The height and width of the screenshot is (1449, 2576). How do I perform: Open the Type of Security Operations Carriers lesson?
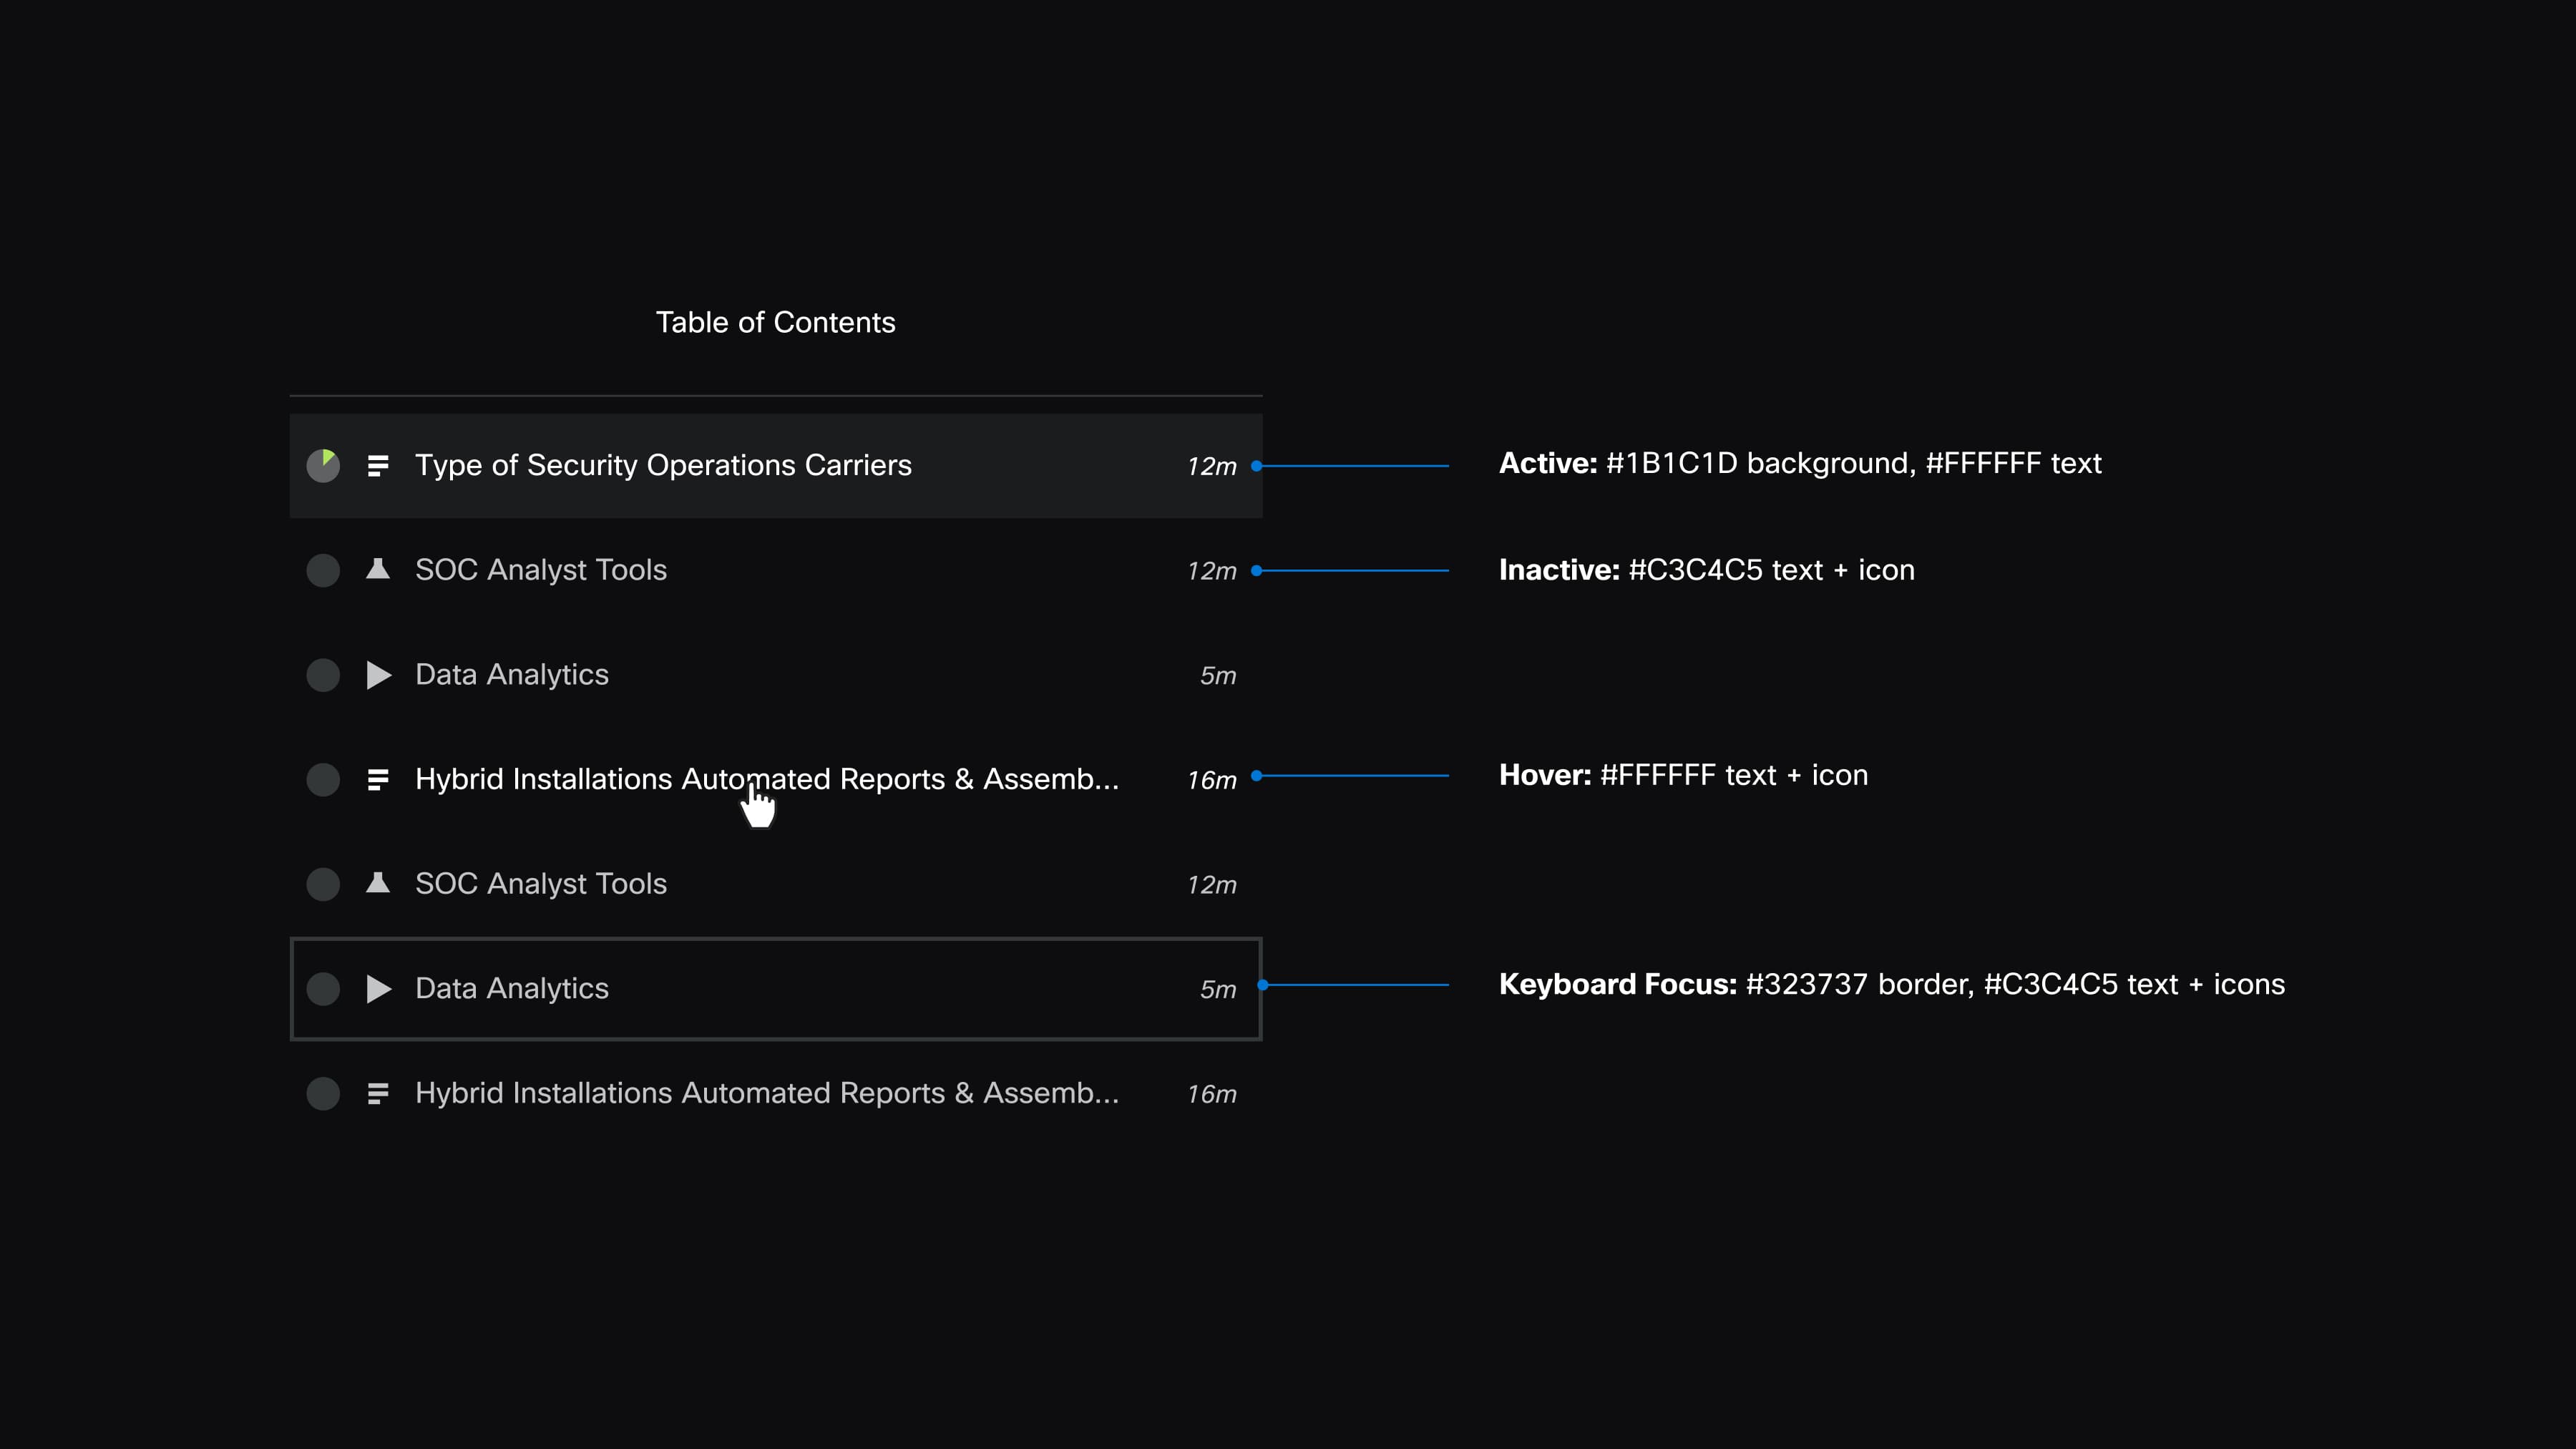663,466
